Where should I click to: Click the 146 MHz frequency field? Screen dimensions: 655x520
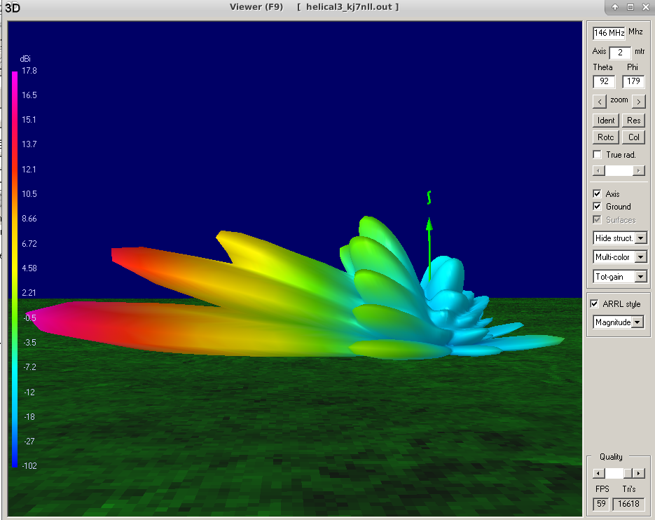(609, 33)
